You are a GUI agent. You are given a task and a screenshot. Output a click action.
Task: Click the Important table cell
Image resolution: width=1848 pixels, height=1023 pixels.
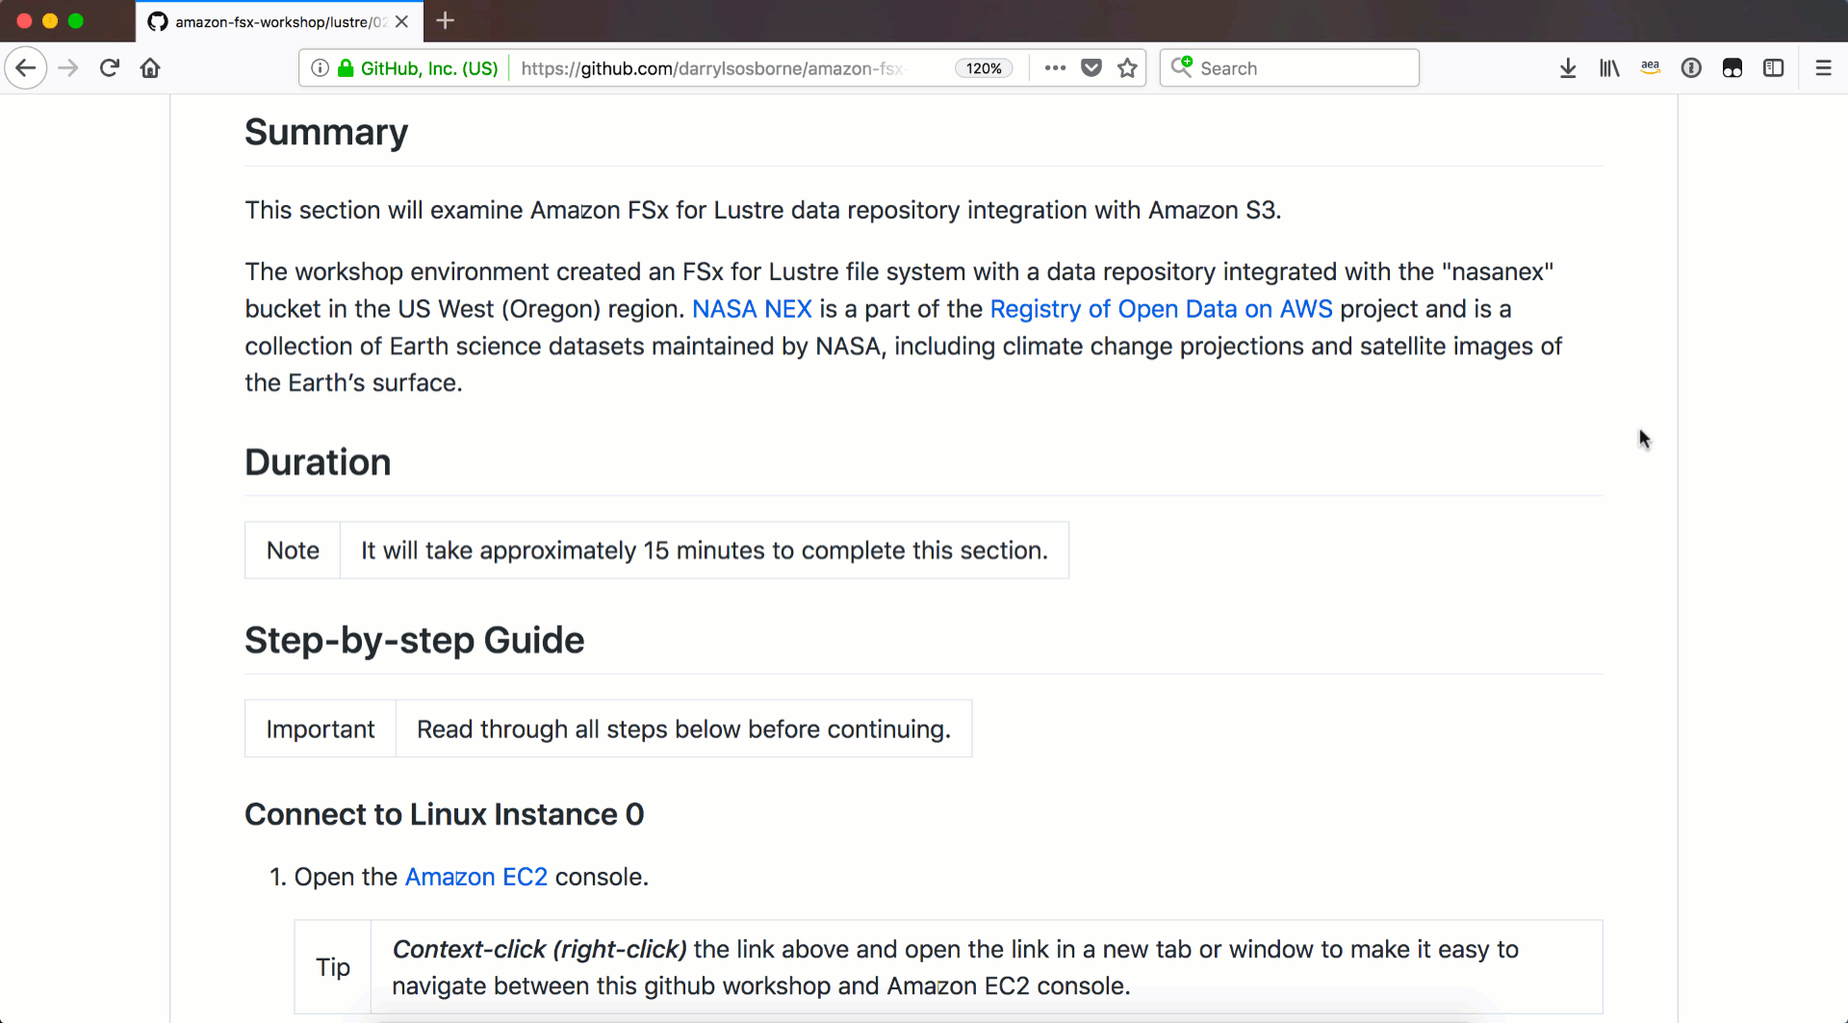321,729
